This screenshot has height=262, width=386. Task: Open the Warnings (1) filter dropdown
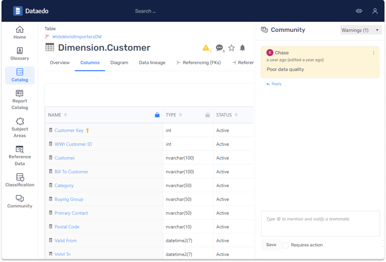click(x=360, y=30)
